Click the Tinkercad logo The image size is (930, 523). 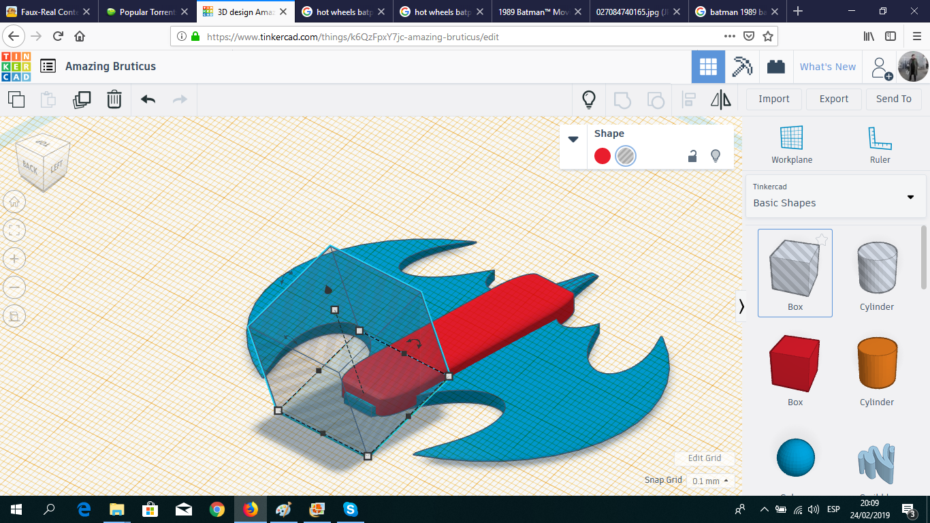pos(16,66)
